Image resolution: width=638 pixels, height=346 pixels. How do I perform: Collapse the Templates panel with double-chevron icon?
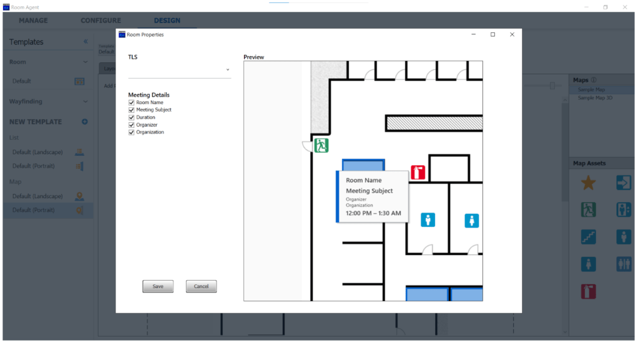point(86,42)
